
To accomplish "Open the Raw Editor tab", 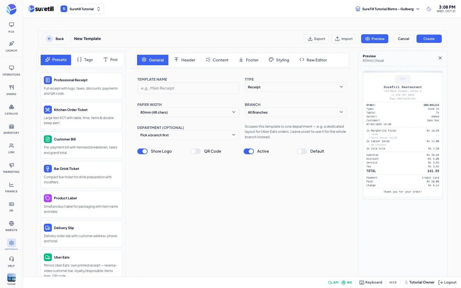I will point(313,60).
